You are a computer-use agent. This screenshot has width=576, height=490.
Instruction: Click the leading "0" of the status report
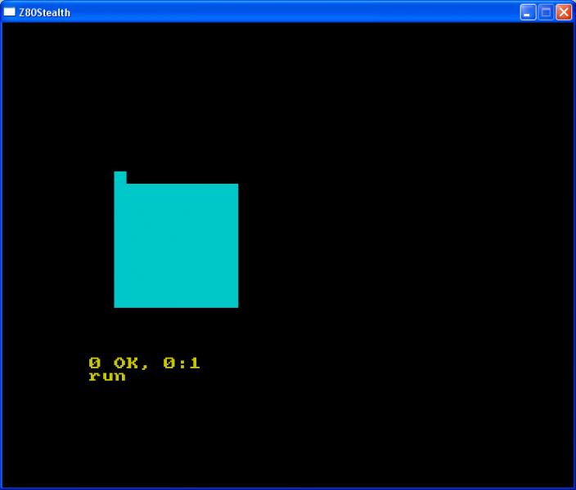tap(94, 363)
